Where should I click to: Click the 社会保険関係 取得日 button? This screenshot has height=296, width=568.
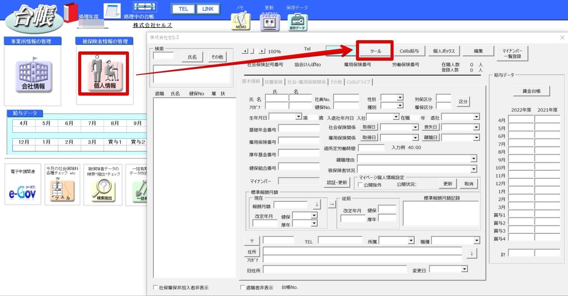(369, 127)
